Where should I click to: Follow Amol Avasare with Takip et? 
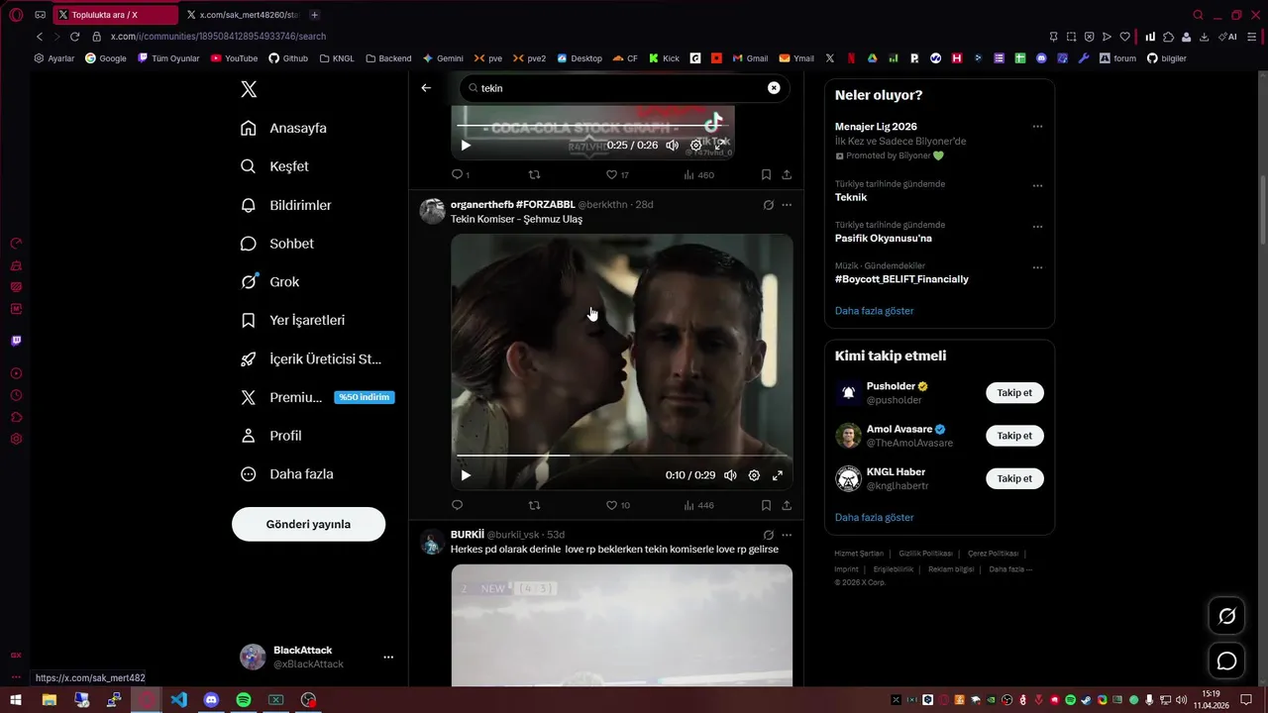pos(1014,436)
